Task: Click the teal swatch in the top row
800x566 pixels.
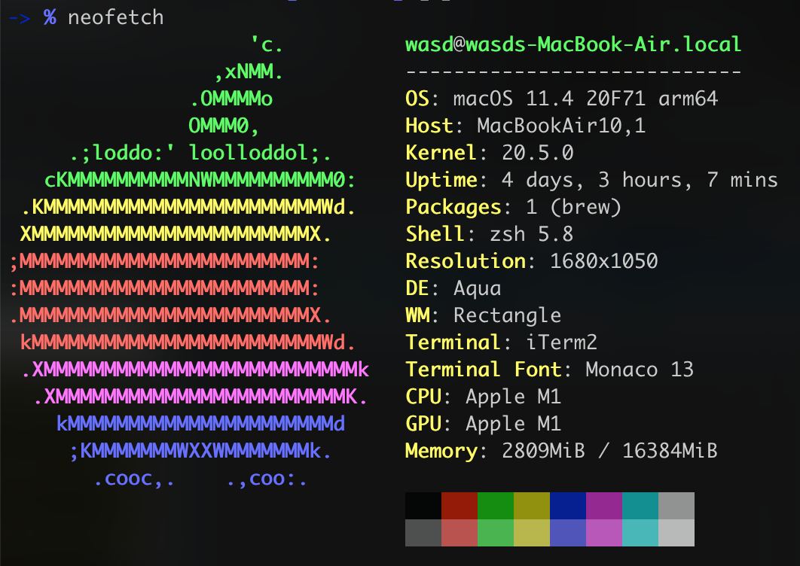Action: point(640,506)
